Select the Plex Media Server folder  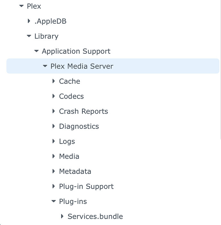point(82,66)
